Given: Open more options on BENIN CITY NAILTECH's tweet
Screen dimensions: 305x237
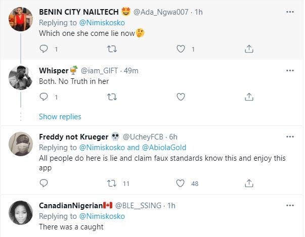Looking at the screenshot, I should (x=290, y=11).
